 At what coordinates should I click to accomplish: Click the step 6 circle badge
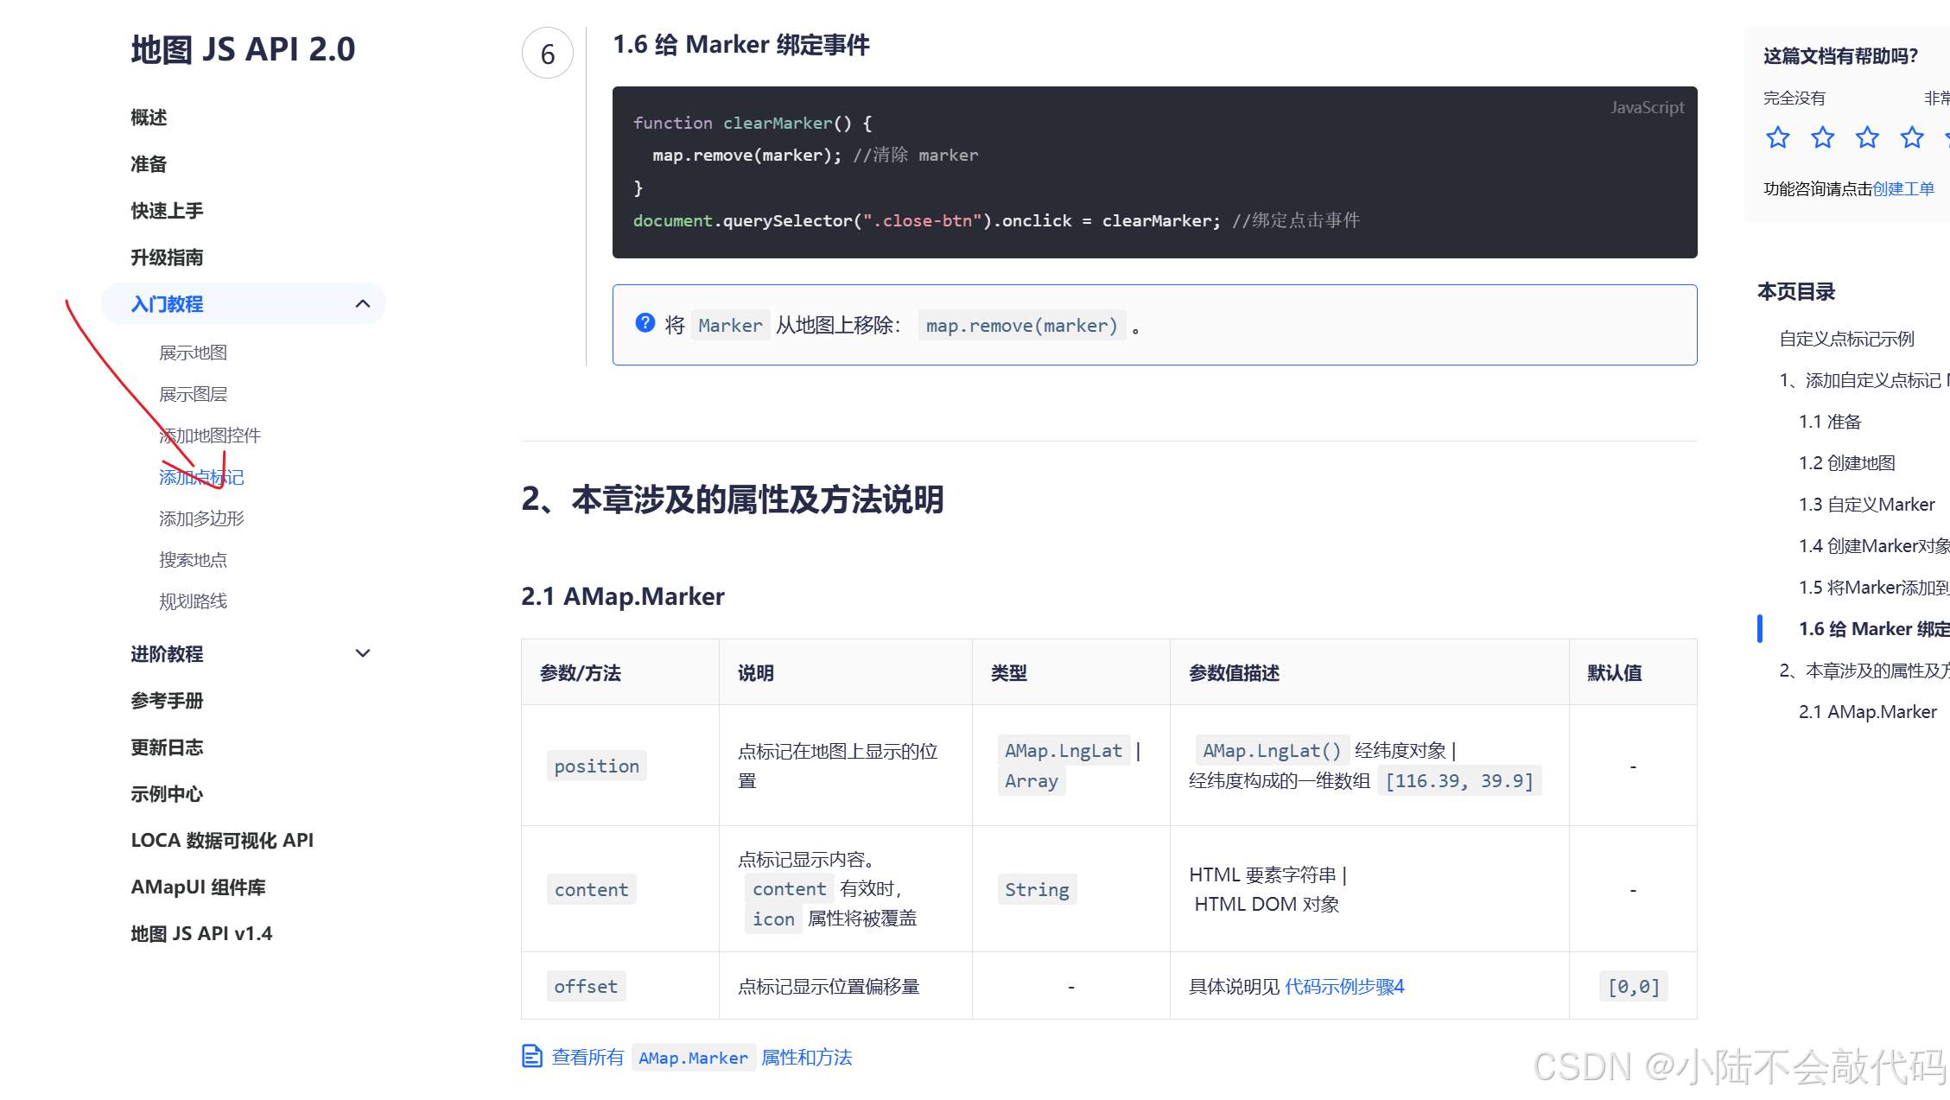[547, 54]
